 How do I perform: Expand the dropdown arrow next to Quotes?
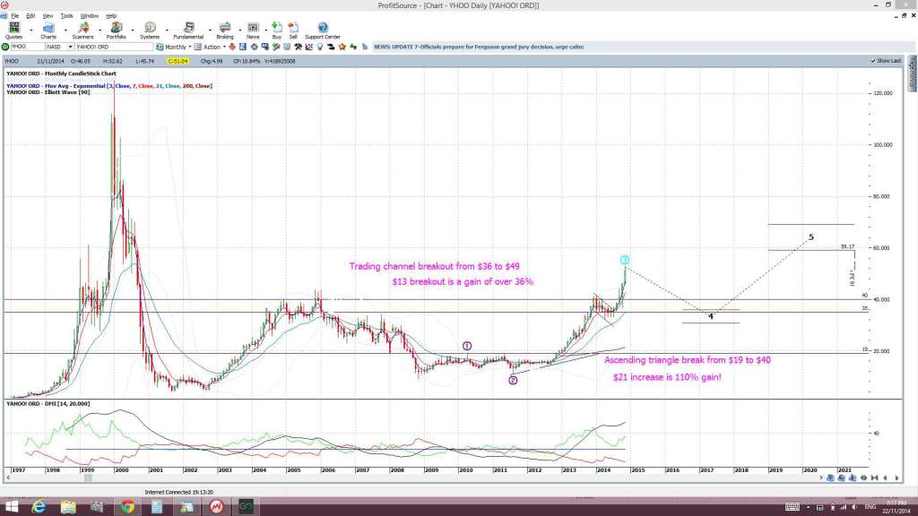click(x=31, y=30)
